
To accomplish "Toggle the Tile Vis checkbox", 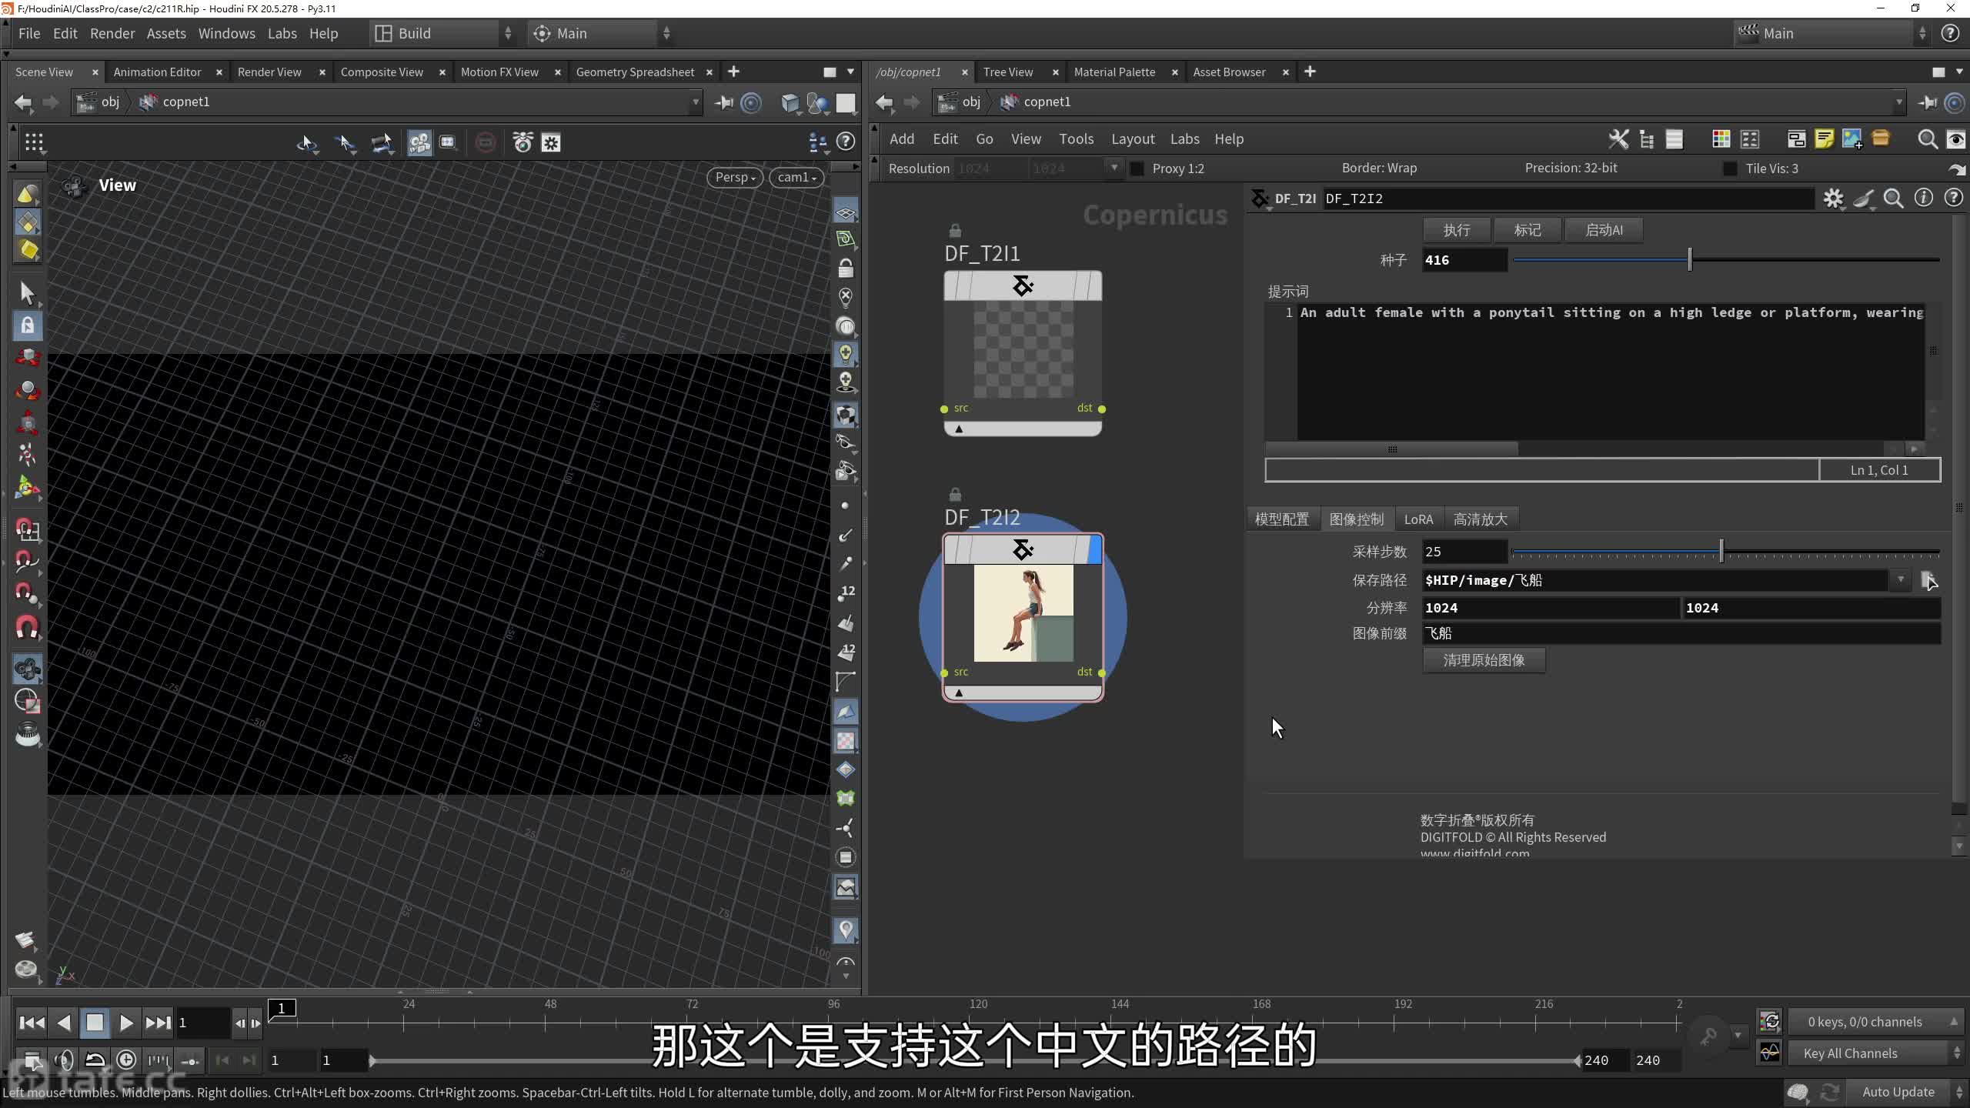I will point(1729,169).
